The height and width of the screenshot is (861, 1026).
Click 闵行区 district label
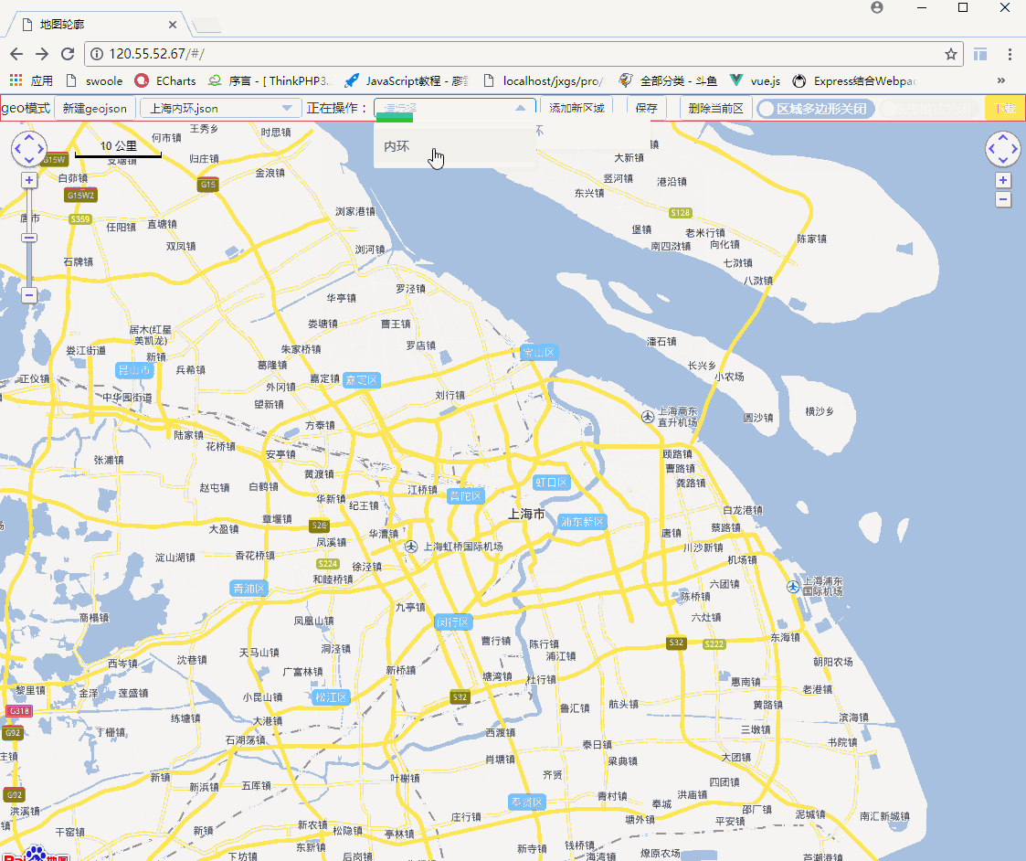453,622
